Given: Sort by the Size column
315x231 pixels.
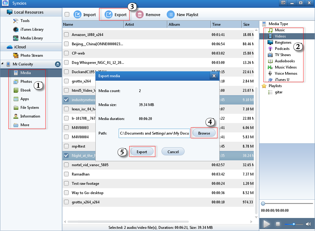Looking at the screenshot, I should coord(250,24).
